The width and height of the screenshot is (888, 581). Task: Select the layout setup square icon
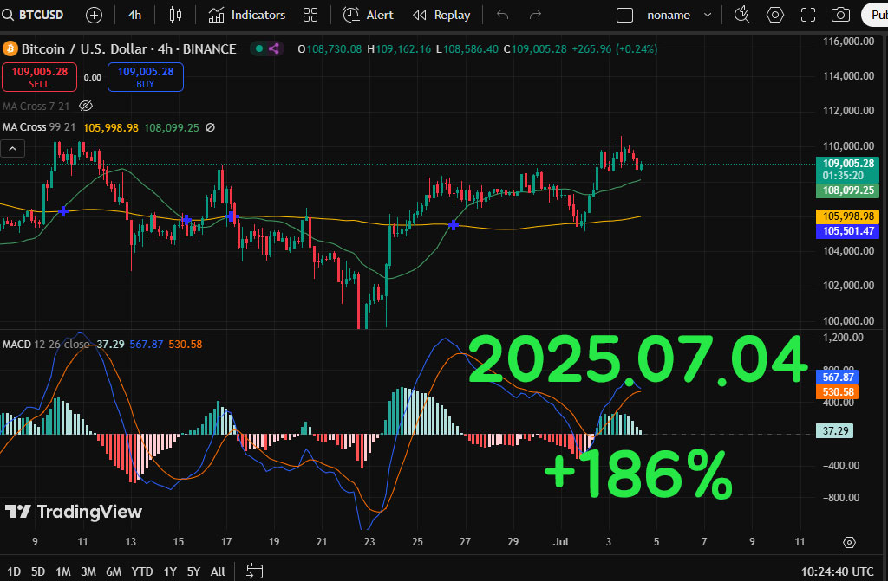click(624, 16)
